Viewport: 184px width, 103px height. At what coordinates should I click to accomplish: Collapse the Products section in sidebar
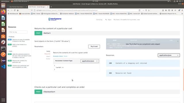point(11,37)
